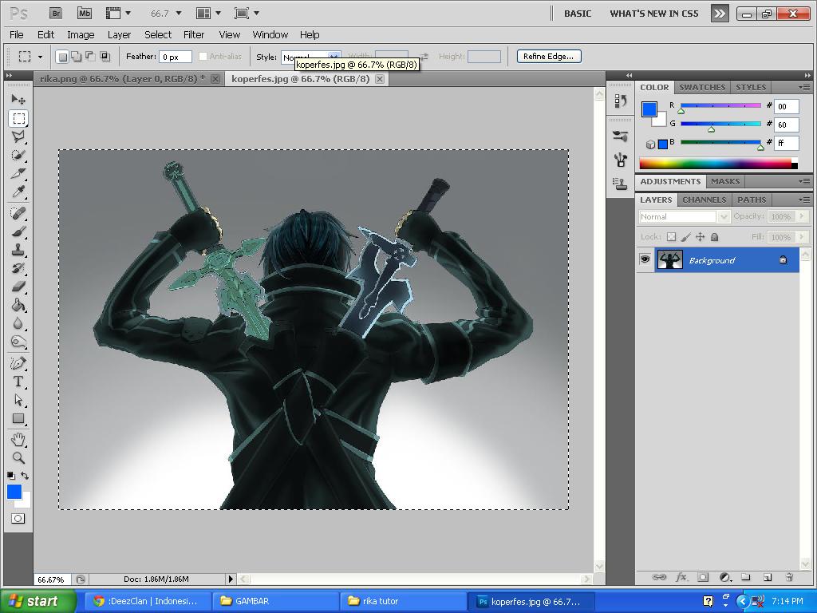Image resolution: width=817 pixels, height=613 pixels.
Task: Select the Quick Selection tool
Action: pos(18,155)
